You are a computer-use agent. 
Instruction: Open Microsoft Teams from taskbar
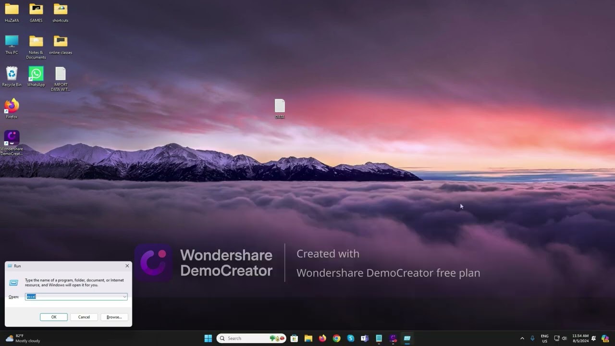[x=365, y=338]
